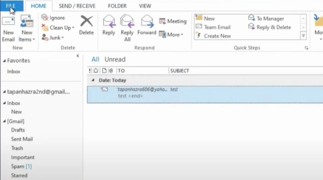Click the Reply envelope icon
This screenshot has height=180, width=323.
click(x=109, y=21)
